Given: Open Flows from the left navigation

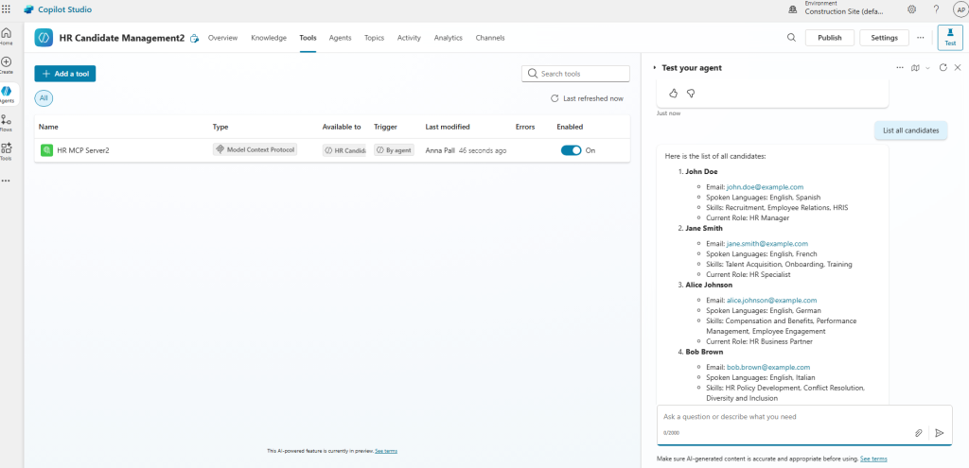Looking at the screenshot, I should (x=7, y=123).
